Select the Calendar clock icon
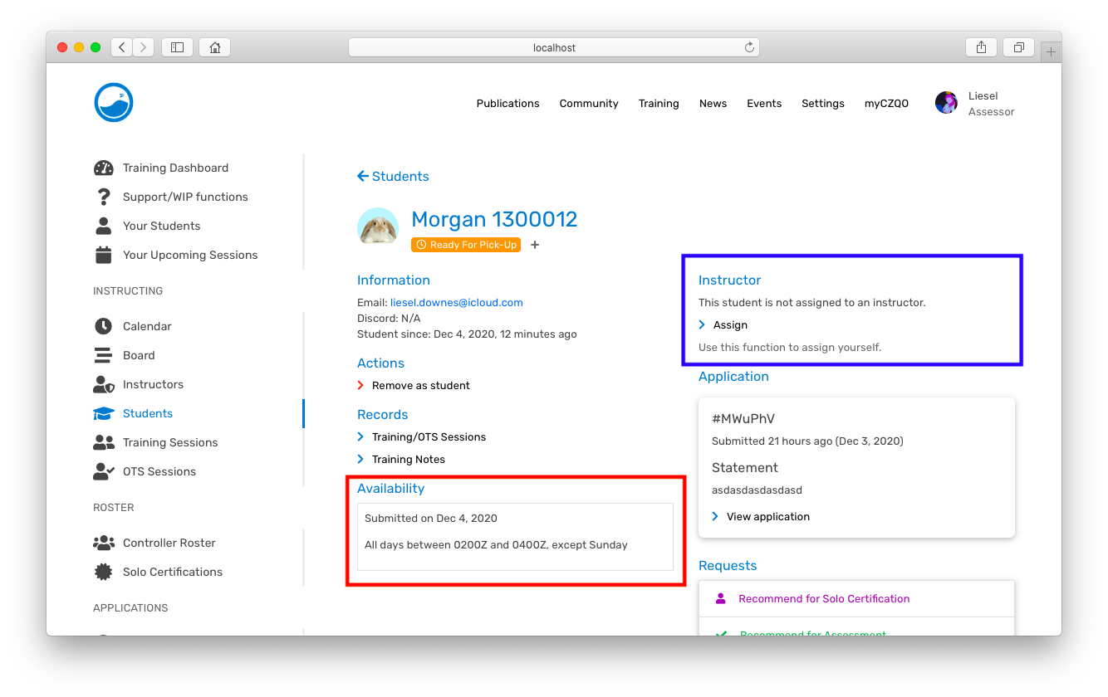The width and height of the screenshot is (1108, 697). 103,326
